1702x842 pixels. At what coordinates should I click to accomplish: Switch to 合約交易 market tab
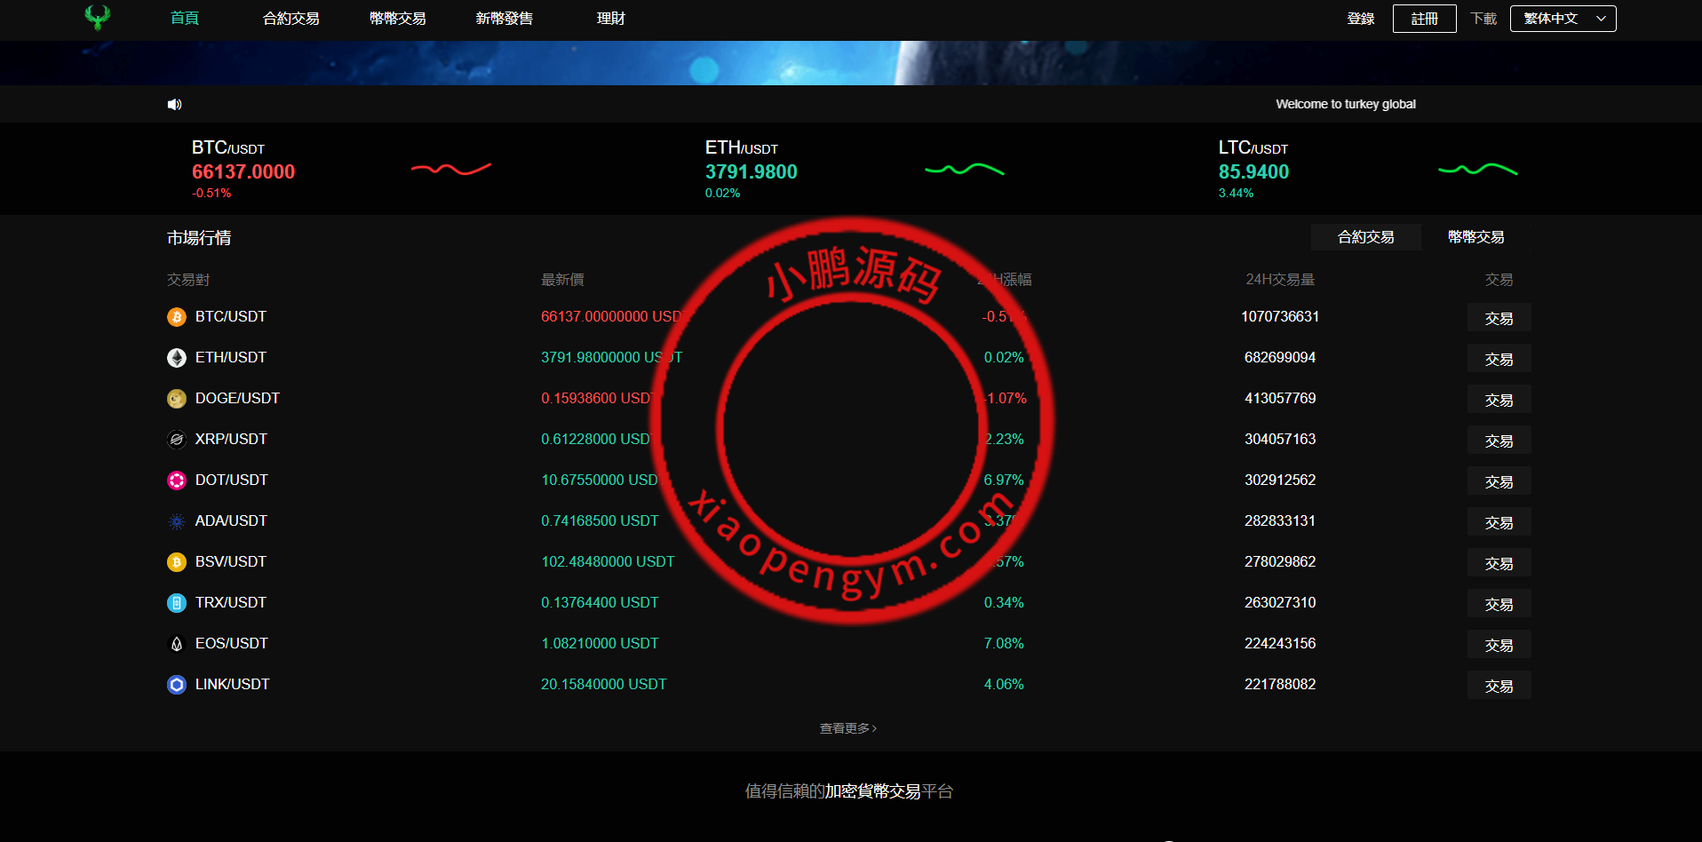pos(1365,237)
